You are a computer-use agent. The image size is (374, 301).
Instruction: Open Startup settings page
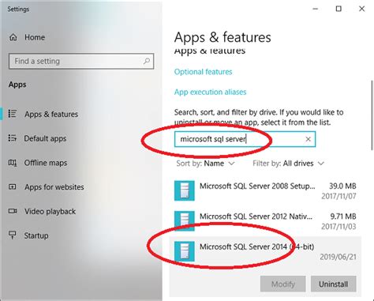36,235
